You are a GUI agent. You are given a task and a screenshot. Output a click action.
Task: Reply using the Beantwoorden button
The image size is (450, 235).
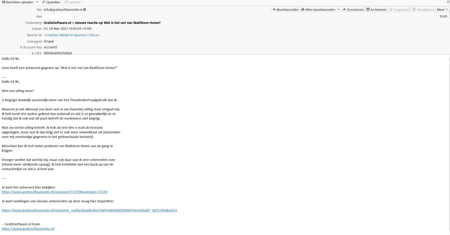tap(285, 10)
